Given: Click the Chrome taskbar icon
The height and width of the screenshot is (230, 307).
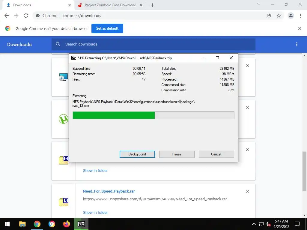Looking at the screenshot, I should 37,224.
